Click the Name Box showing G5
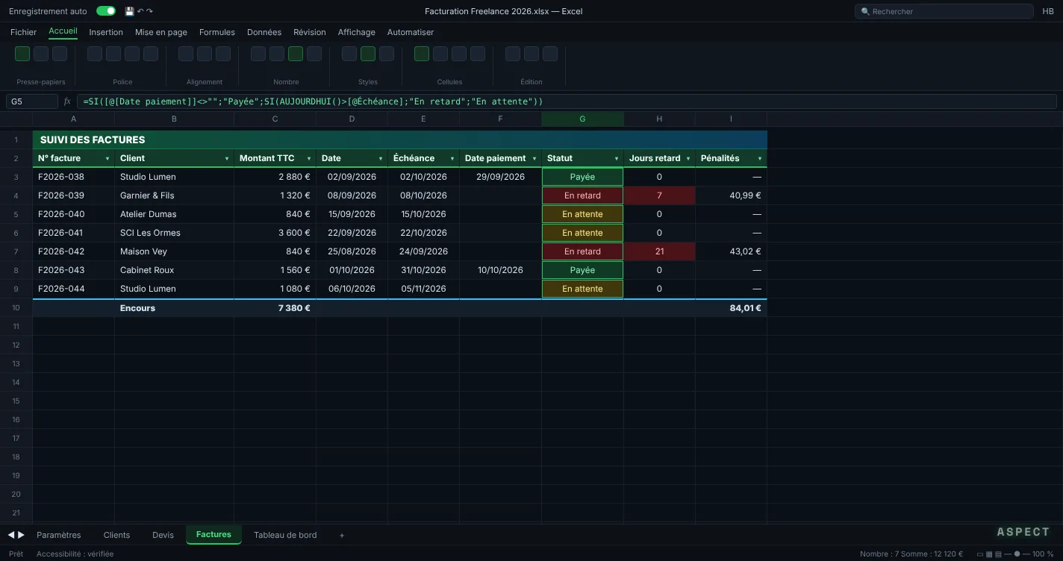Viewport: 1063px width, 561px height. pos(31,101)
